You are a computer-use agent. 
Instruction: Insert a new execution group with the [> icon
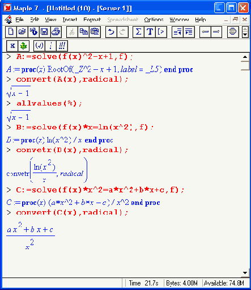(161, 32)
